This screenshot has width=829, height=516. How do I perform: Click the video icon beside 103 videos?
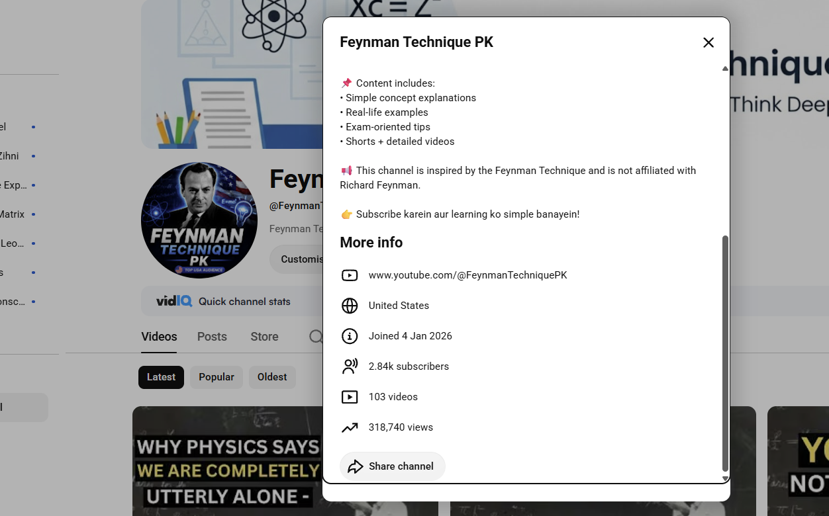click(350, 397)
